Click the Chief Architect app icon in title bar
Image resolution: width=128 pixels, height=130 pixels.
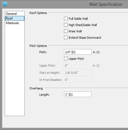(x=5, y=4)
